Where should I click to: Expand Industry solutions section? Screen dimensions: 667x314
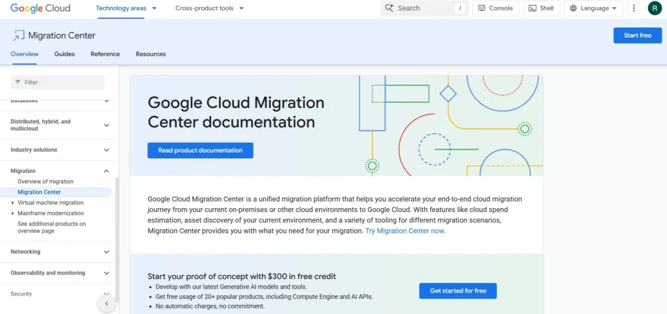tap(107, 150)
